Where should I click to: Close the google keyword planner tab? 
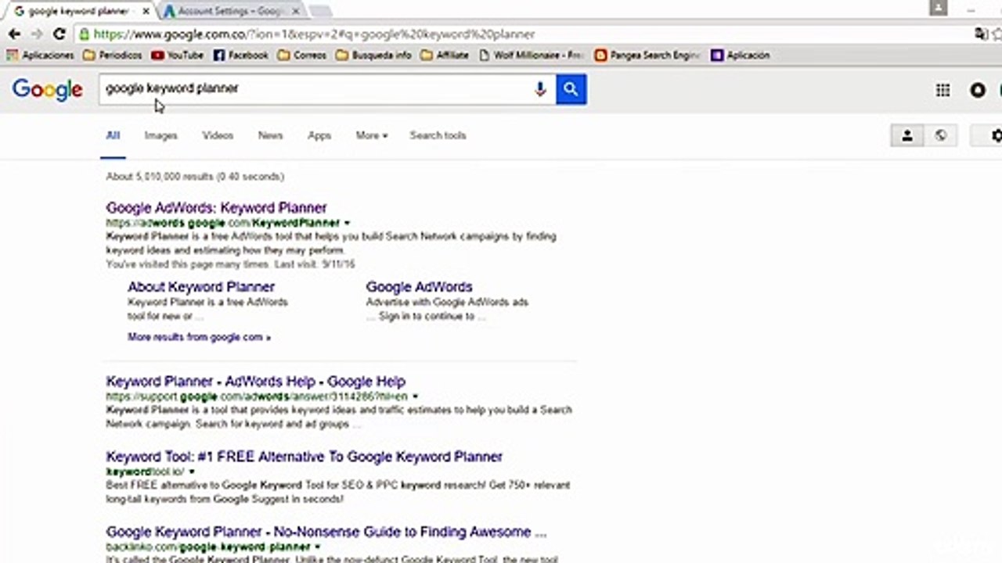pos(145,12)
